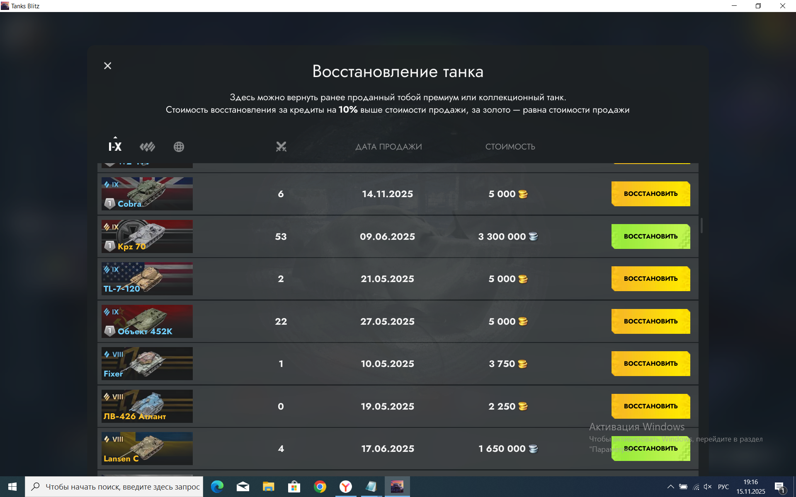
Task: Sort by tier I-X column icon
Action: [115, 147]
